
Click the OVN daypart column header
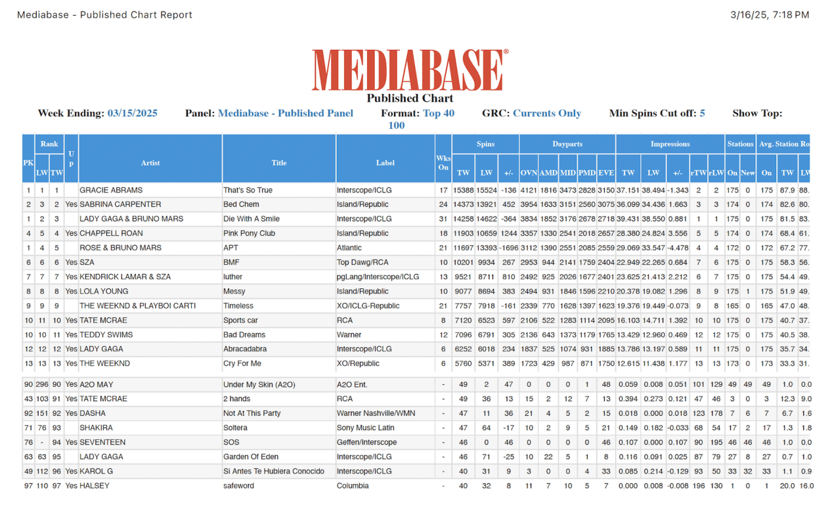(529, 173)
